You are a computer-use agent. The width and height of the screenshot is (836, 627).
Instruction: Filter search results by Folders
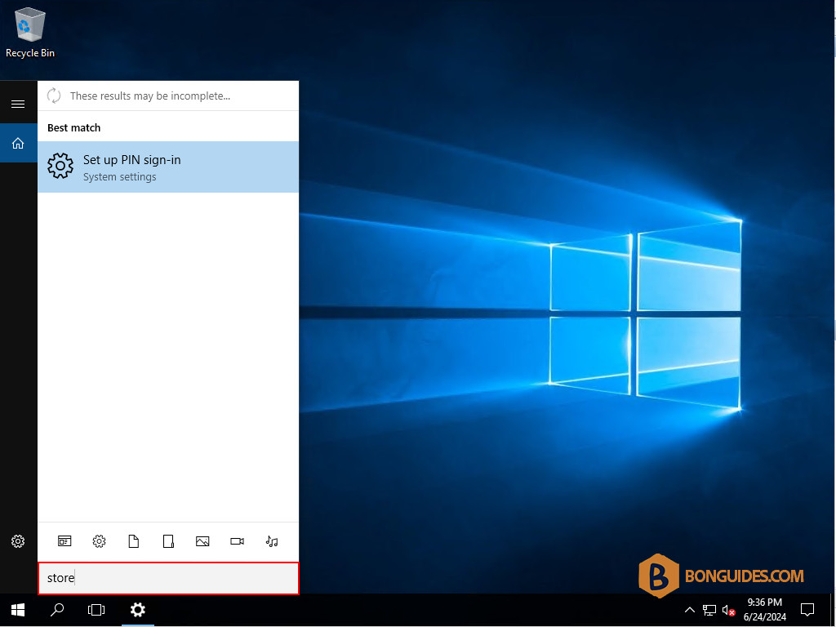(168, 541)
